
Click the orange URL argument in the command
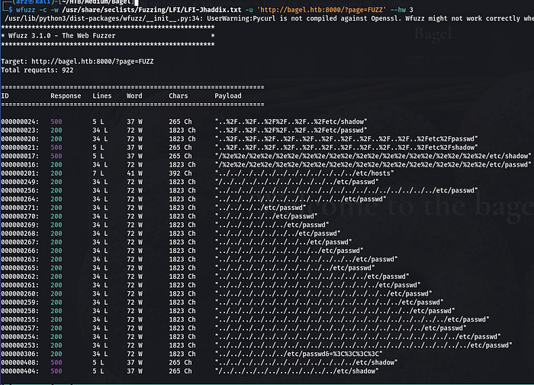coord(322,10)
